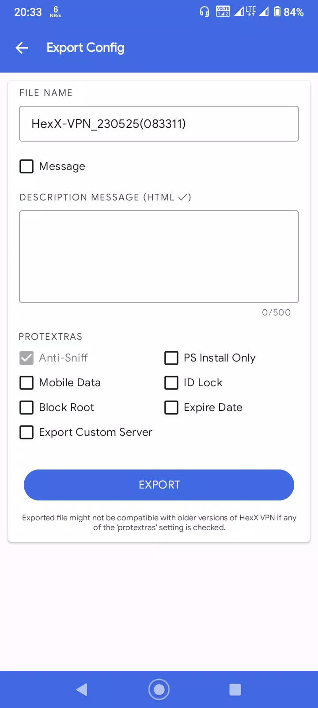The height and width of the screenshot is (708, 318).
Task: Tap the LTE signal strength icon
Action: pyautogui.click(x=245, y=12)
